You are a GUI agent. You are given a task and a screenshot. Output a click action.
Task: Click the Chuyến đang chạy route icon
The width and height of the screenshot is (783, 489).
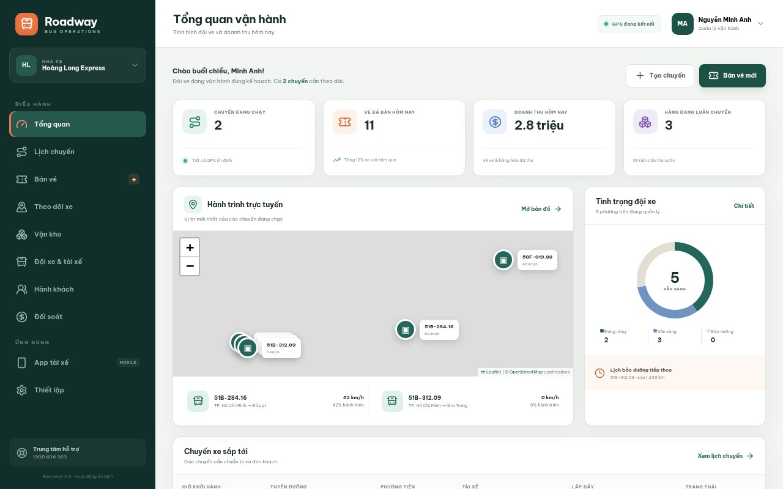pyautogui.click(x=195, y=122)
